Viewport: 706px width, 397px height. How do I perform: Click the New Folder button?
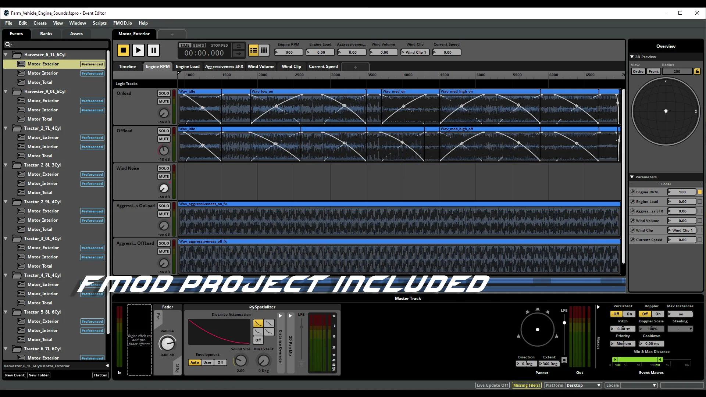click(39, 375)
